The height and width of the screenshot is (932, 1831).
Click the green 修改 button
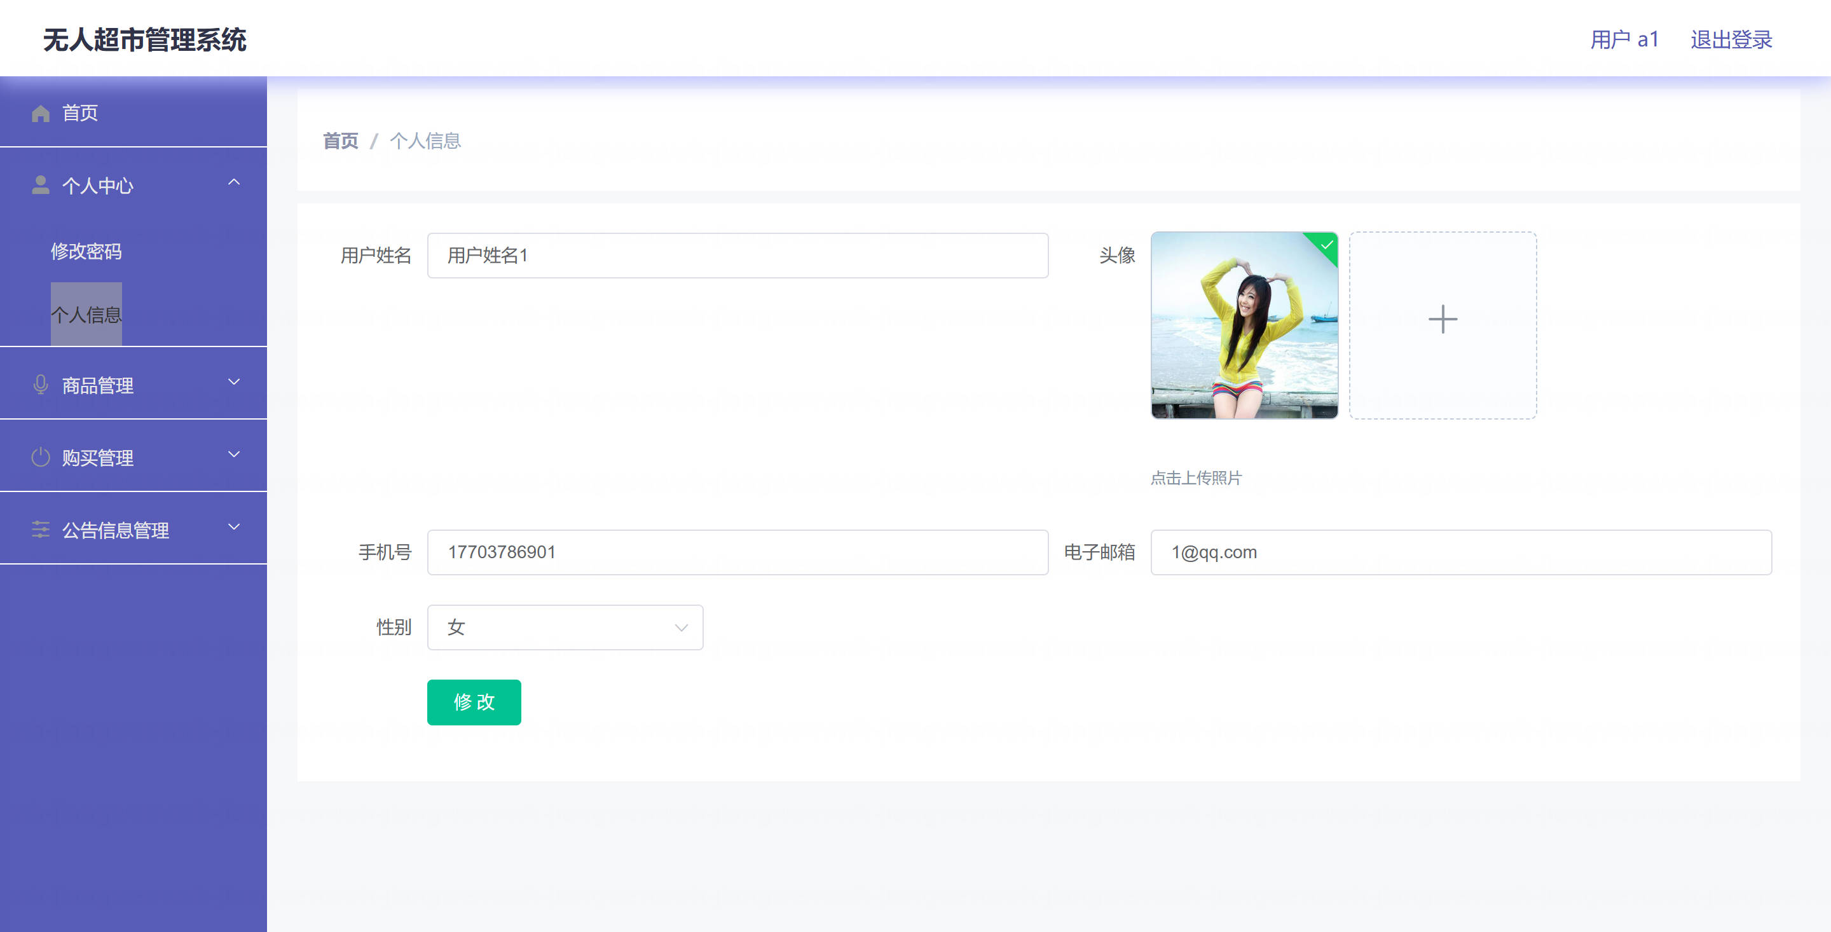click(474, 702)
